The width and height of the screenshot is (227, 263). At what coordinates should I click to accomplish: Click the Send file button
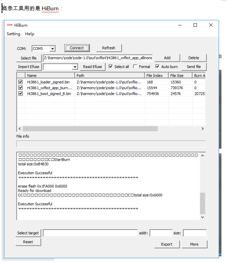(x=194, y=67)
